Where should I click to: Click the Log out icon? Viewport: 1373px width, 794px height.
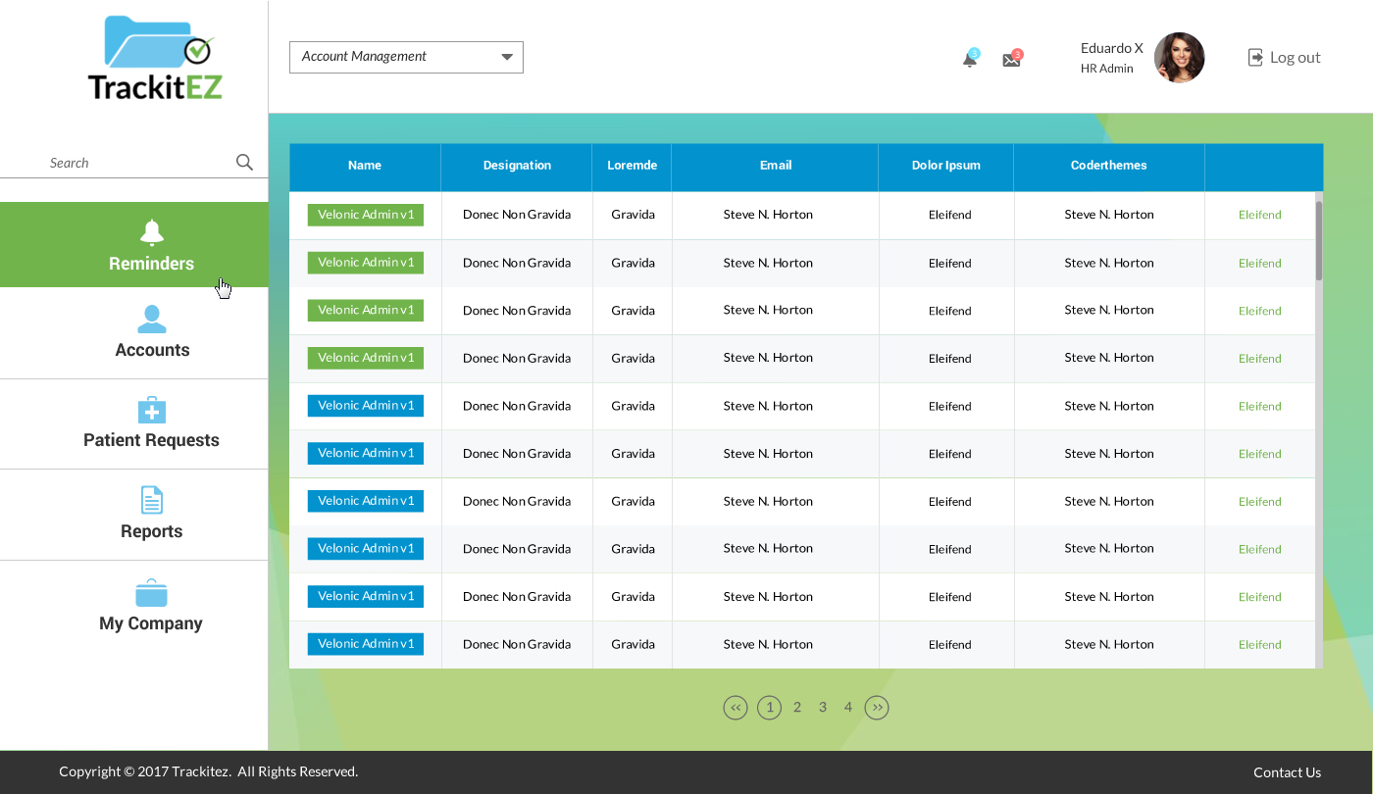pos(1255,58)
